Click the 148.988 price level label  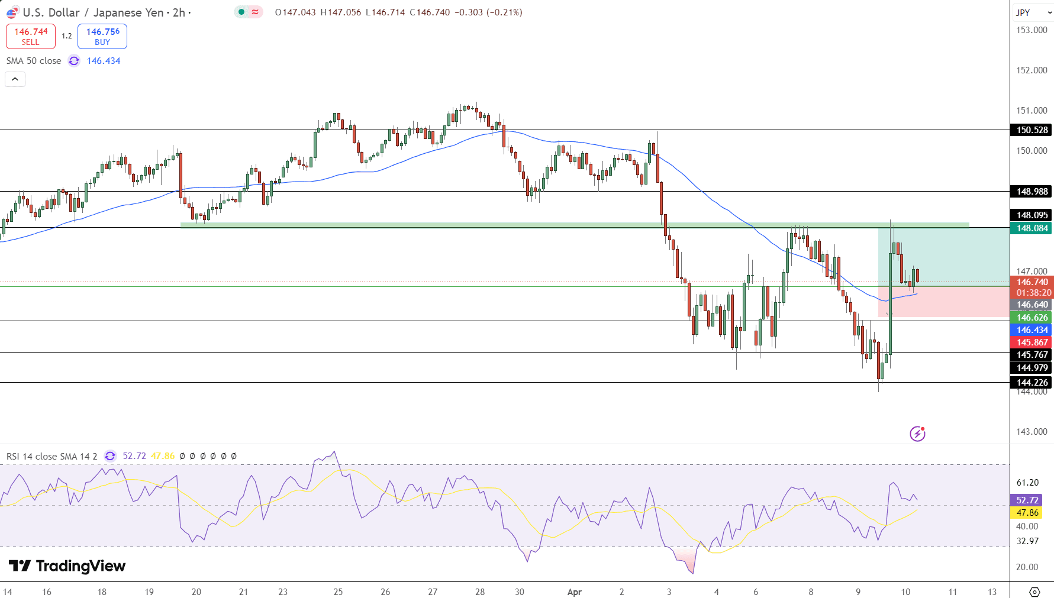tap(1032, 192)
